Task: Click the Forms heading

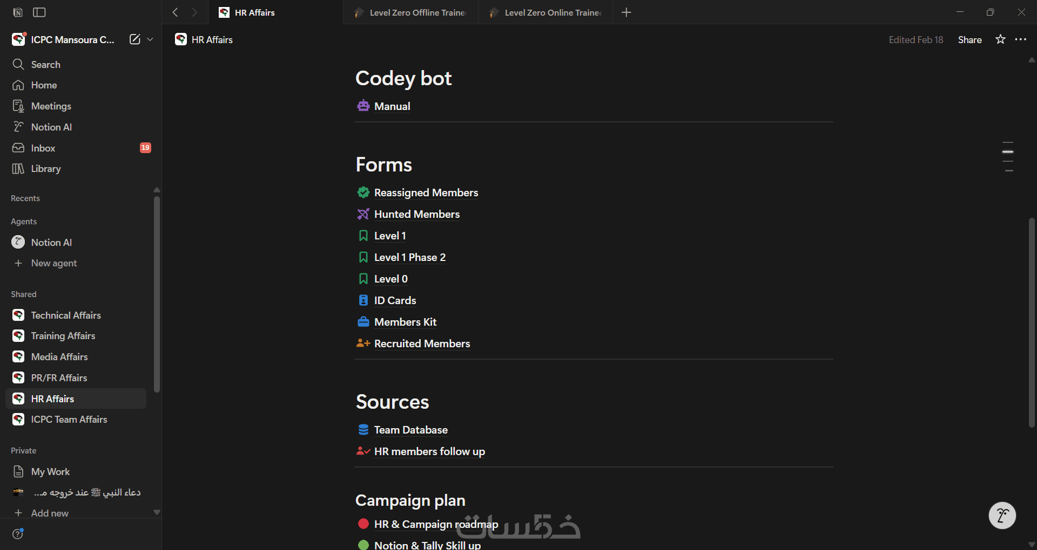Action: pos(384,164)
